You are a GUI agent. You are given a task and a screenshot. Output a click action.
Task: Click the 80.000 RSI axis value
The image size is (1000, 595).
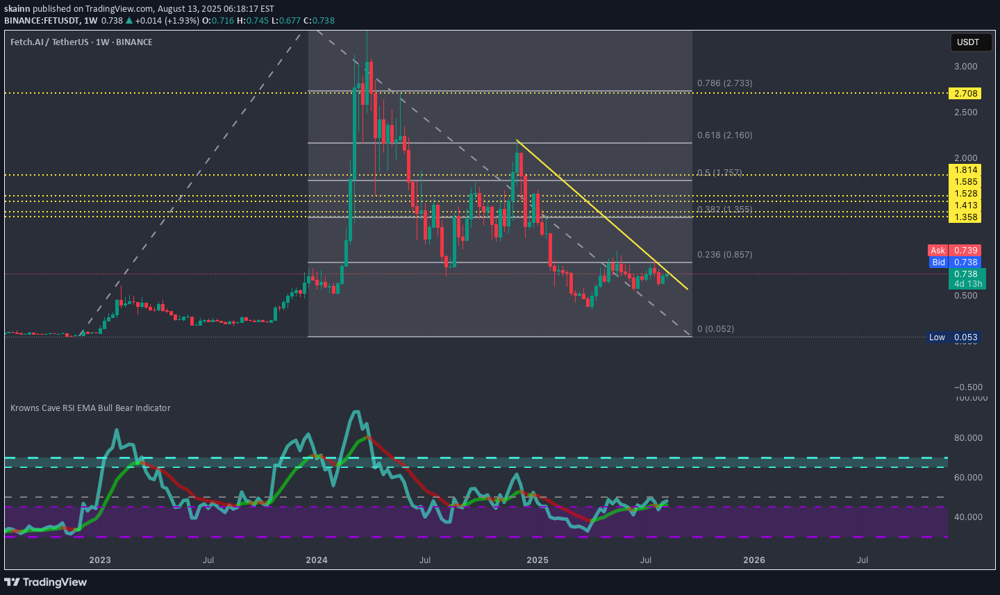pyautogui.click(x=968, y=438)
